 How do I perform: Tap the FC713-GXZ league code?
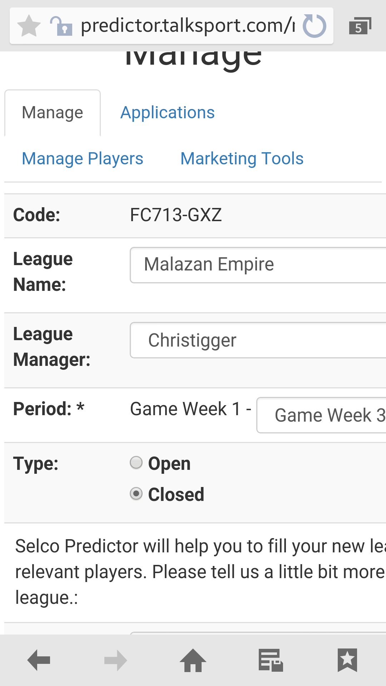point(176,215)
